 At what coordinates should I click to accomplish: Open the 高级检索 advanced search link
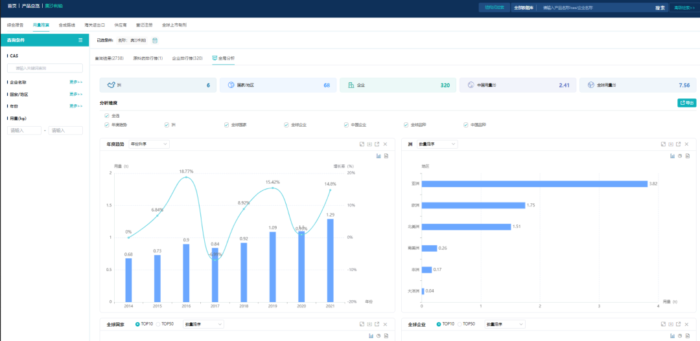(x=684, y=8)
